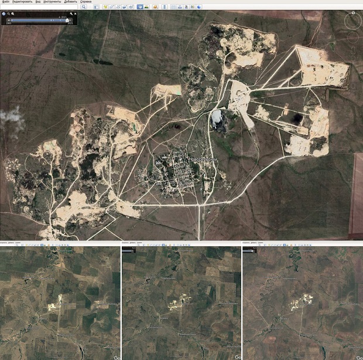The height and width of the screenshot is (360, 363).
Task: Select the Add Polygon tool
Action: [112, 7]
